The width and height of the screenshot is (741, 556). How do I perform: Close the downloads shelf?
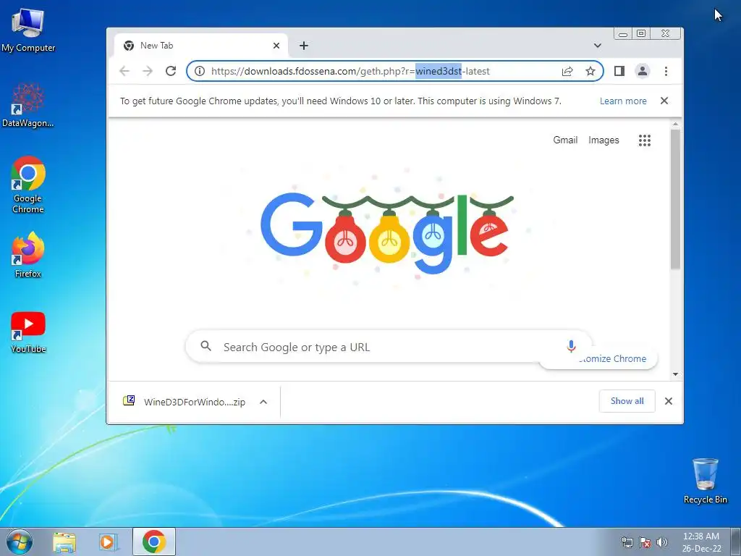coord(668,401)
